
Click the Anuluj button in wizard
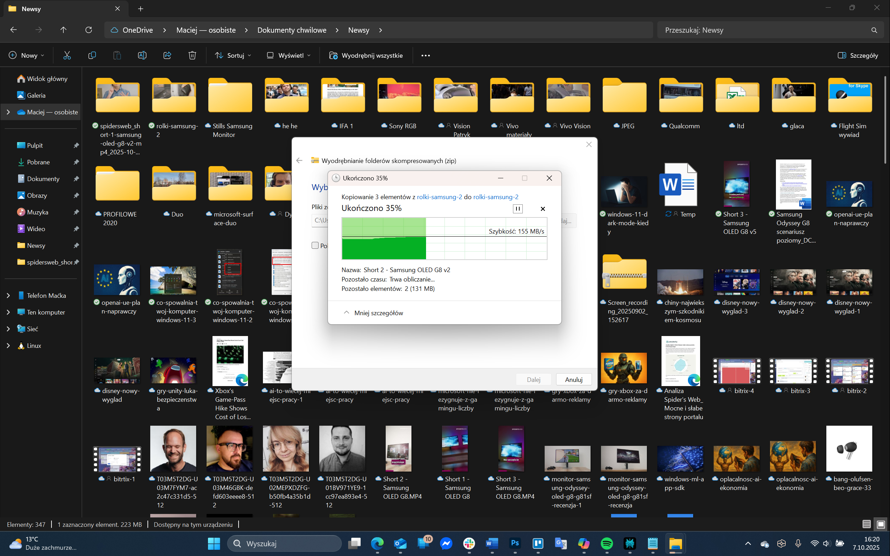point(574,379)
